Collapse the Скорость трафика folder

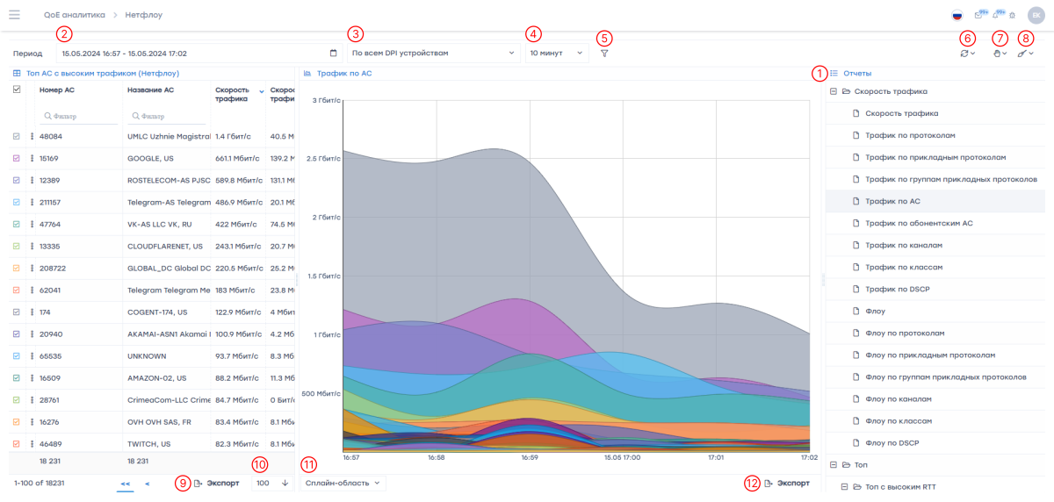[x=834, y=91]
